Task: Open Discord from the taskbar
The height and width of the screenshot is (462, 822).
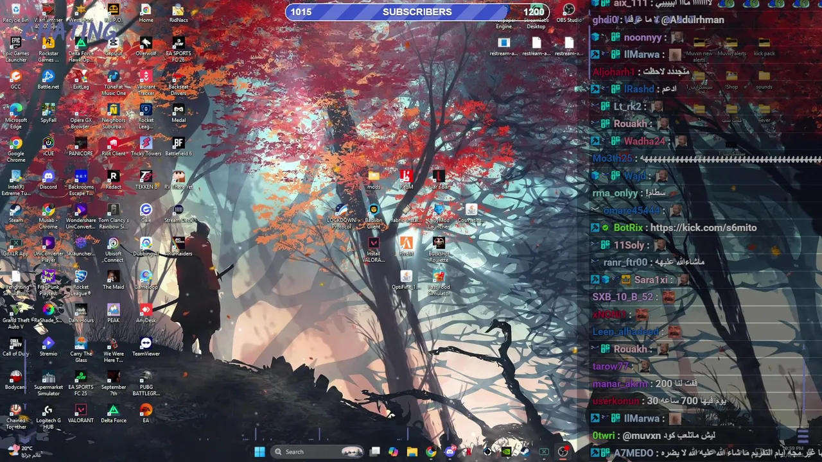Action: tap(450, 452)
